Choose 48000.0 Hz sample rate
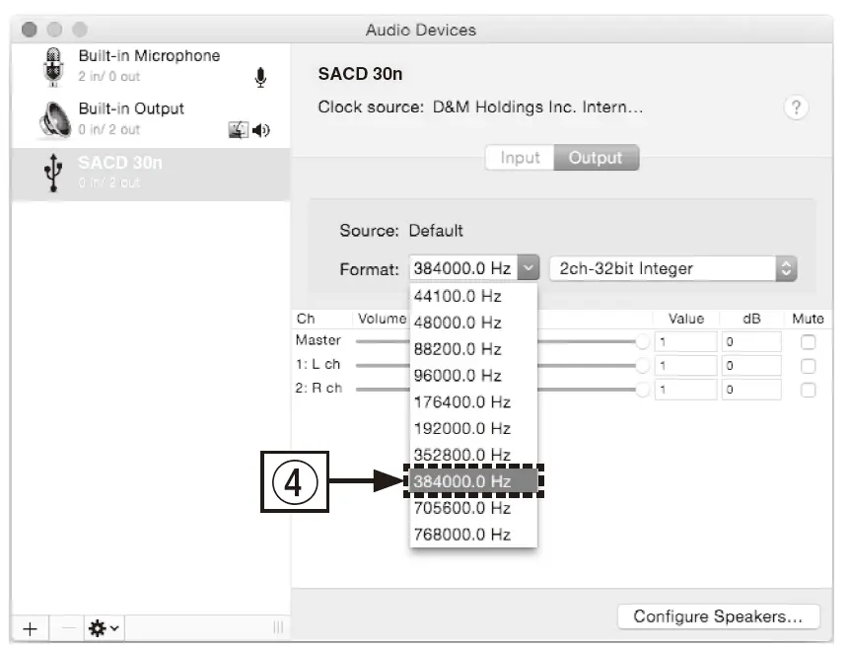Viewport: 849px width, 650px height. [473, 323]
